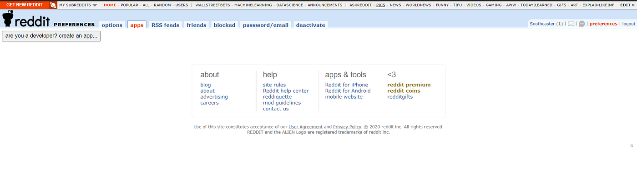The width and height of the screenshot is (637, 190).
Task: Click the pi symbol link
Action: tap(632, 146)
